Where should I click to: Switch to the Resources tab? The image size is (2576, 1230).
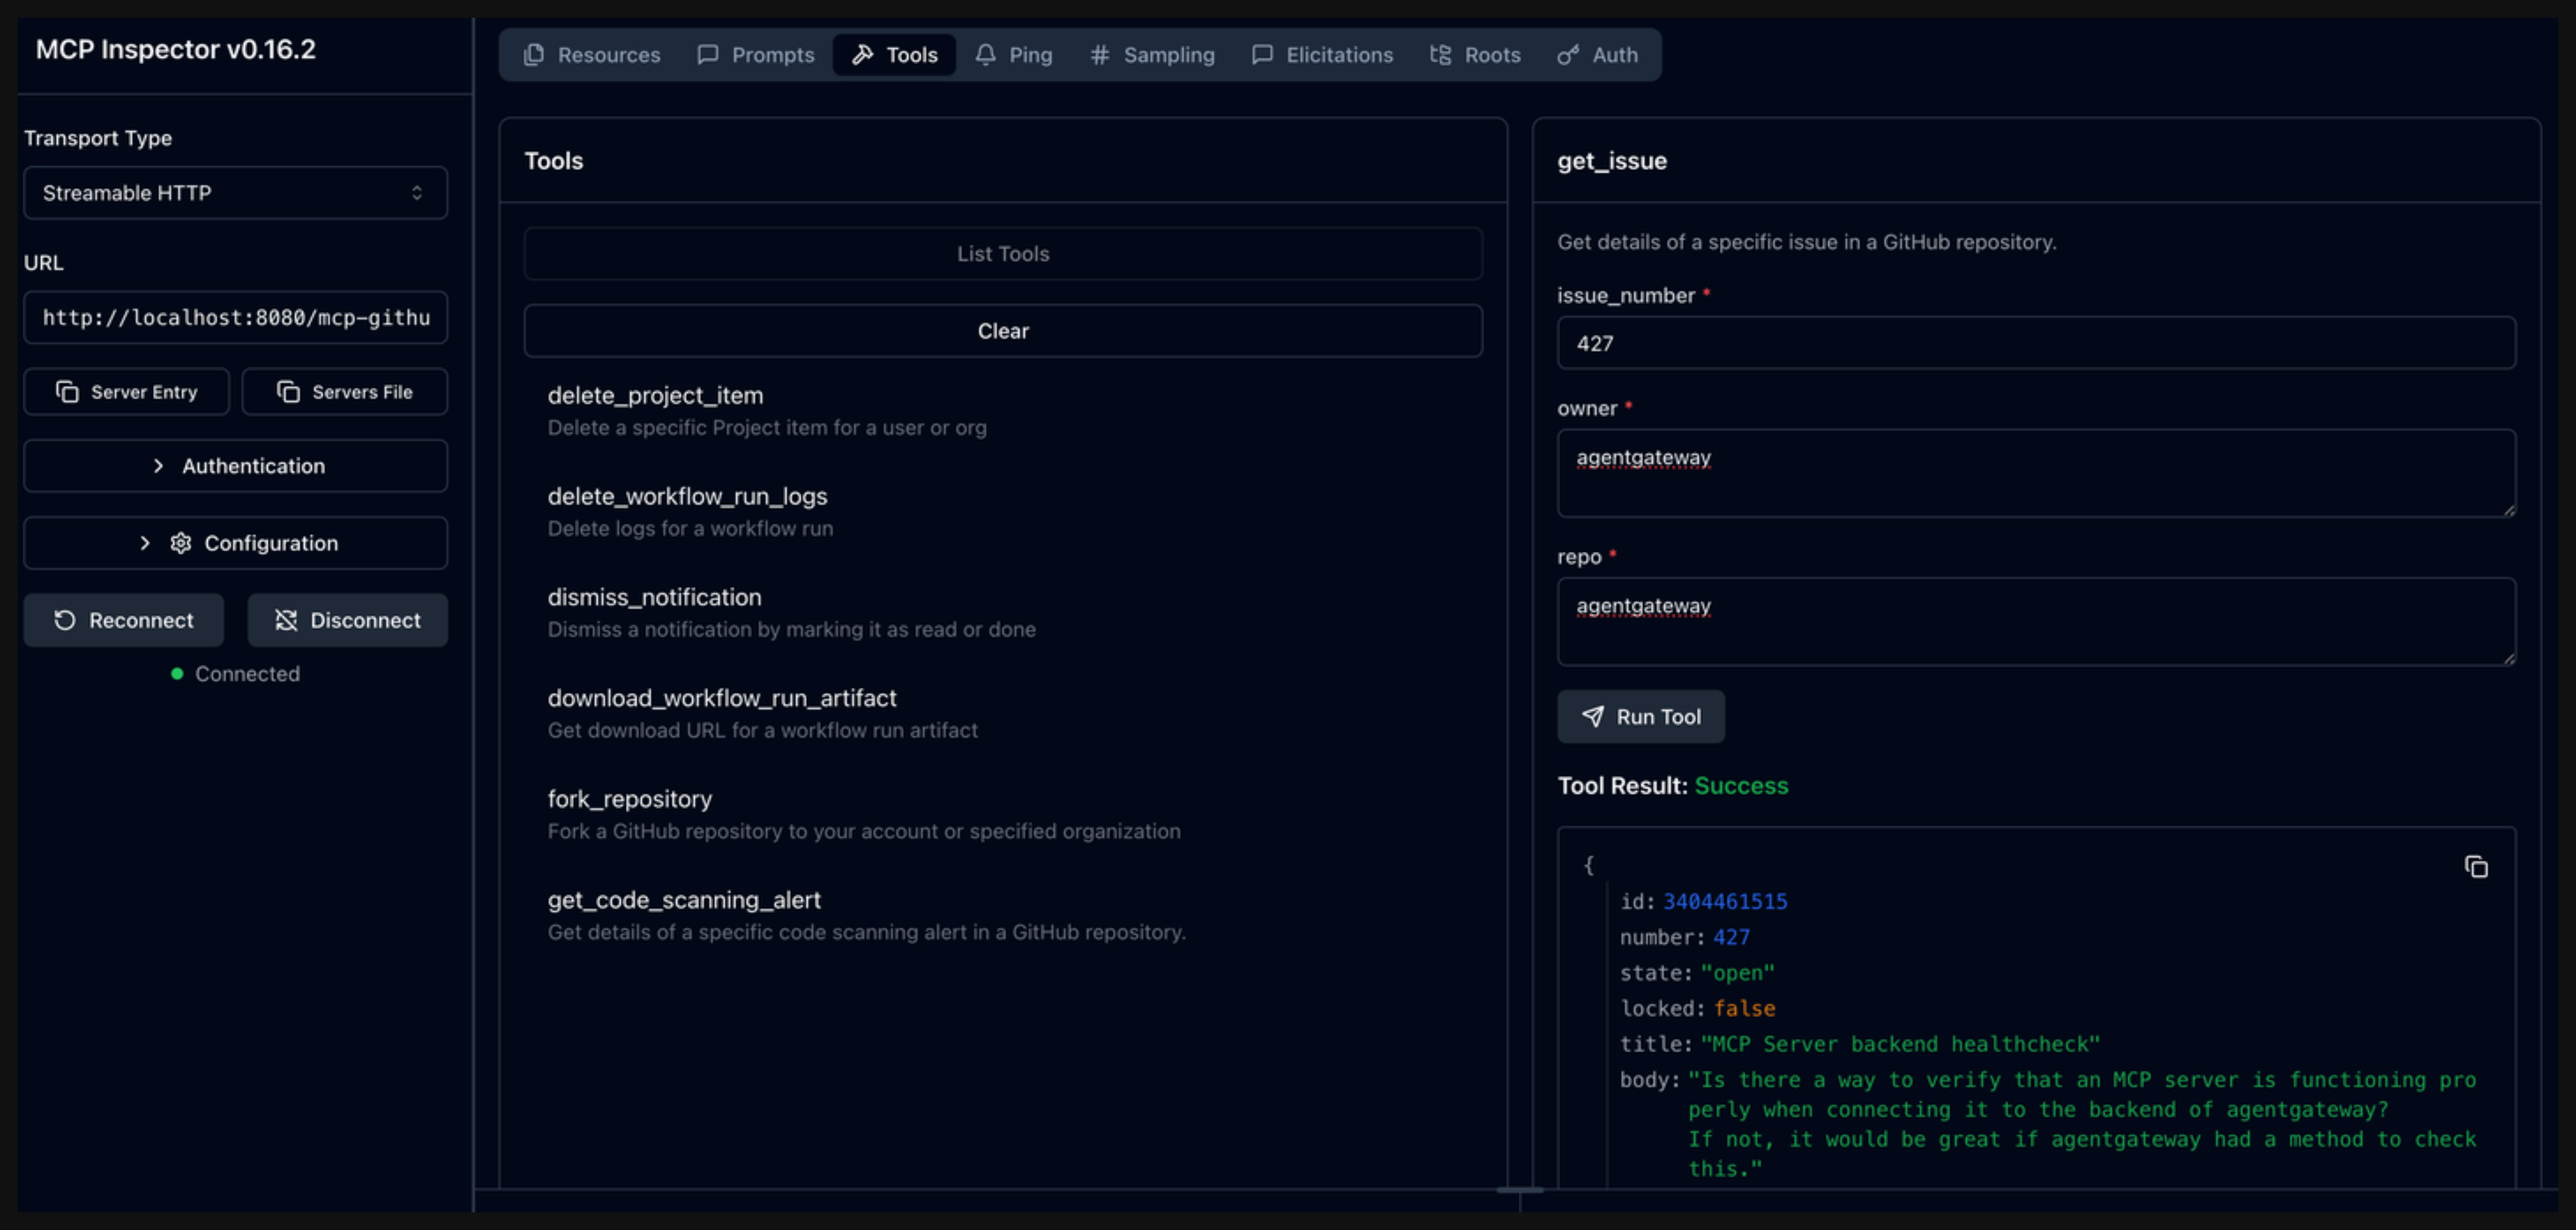[592, 55]
